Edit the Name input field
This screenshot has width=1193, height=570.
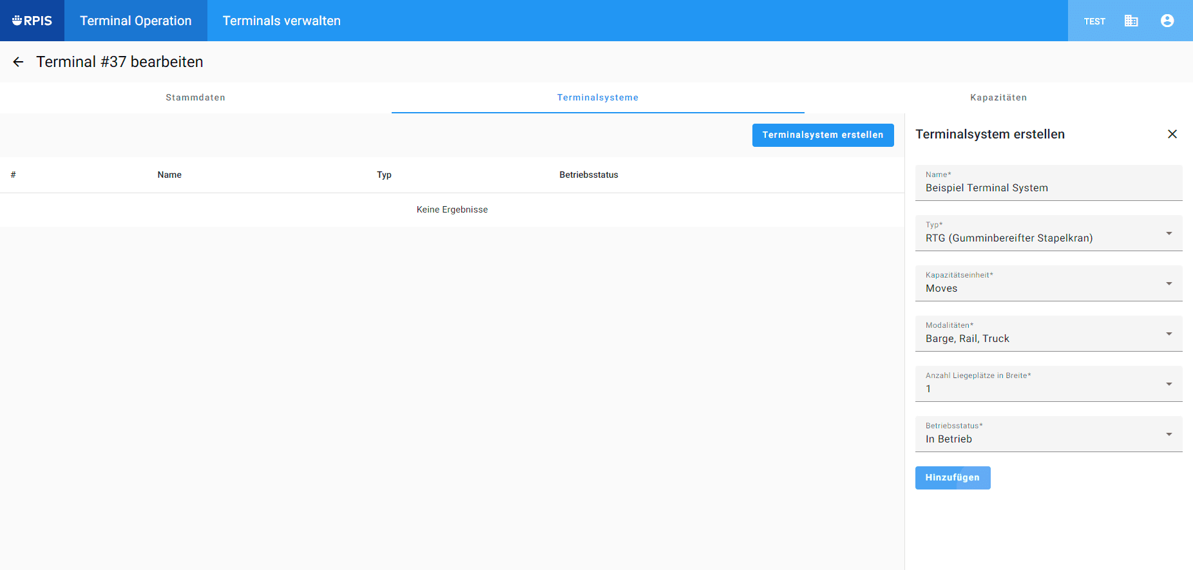[x=1049, y=183]
